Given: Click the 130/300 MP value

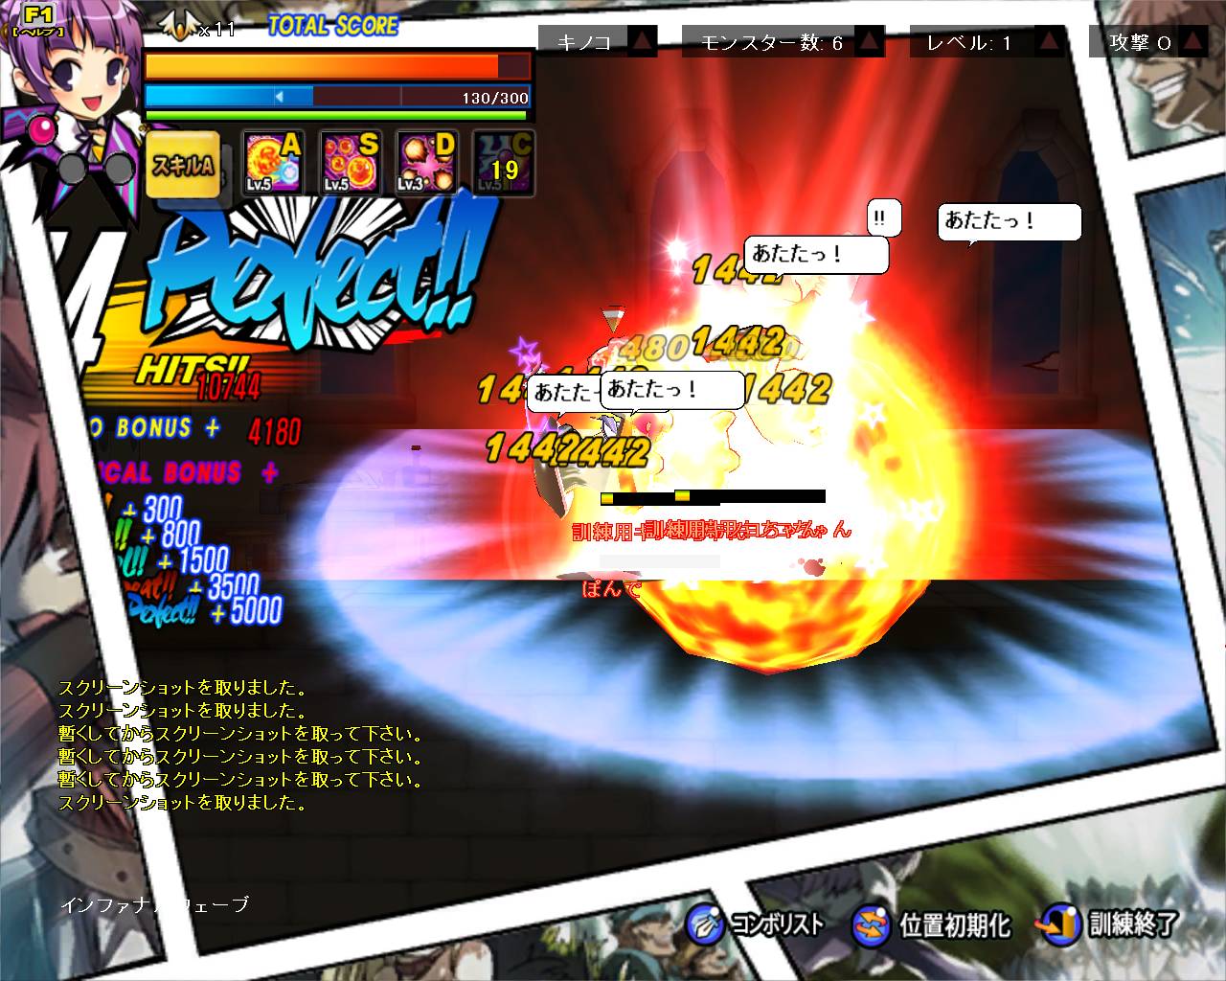Looking at the screenshot, I should click(x=495, y=98).
